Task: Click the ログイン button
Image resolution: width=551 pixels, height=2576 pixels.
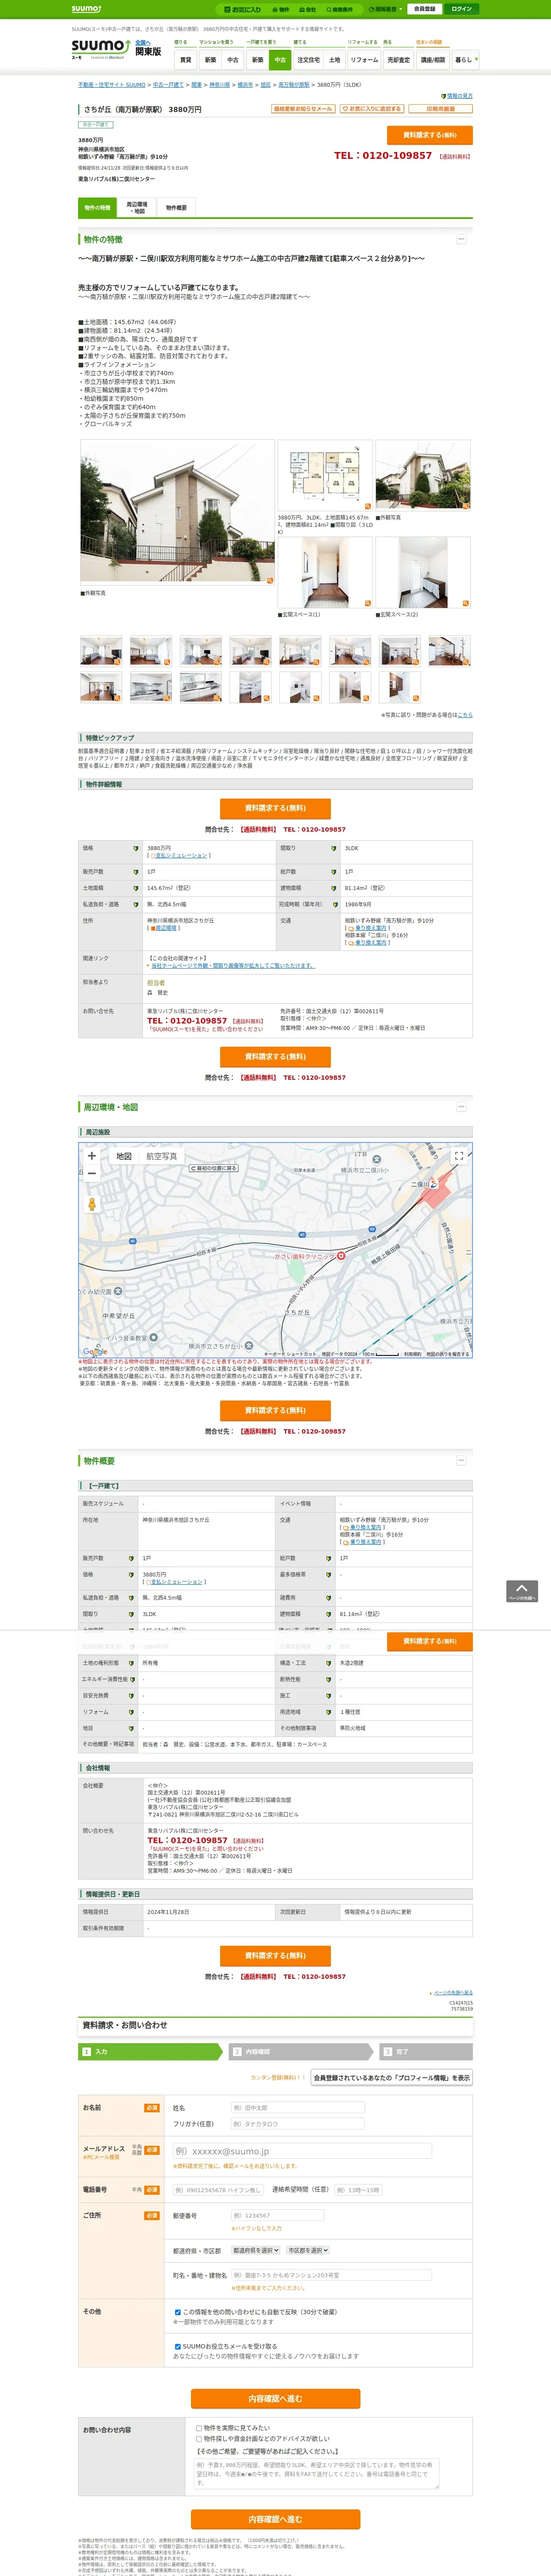Action: (462, 9)
